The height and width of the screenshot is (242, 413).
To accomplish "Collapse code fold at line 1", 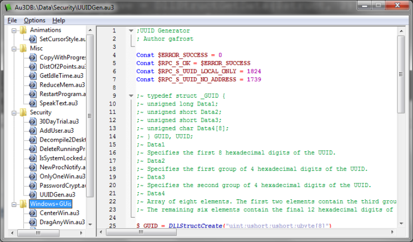I will click(131, 31).
